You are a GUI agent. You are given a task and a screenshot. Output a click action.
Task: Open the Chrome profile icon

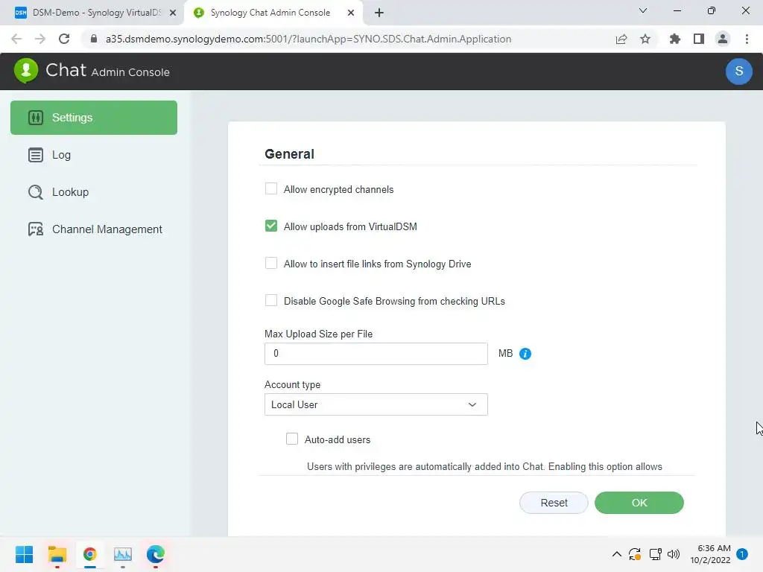pyautogui.click(x=723, y=39)
